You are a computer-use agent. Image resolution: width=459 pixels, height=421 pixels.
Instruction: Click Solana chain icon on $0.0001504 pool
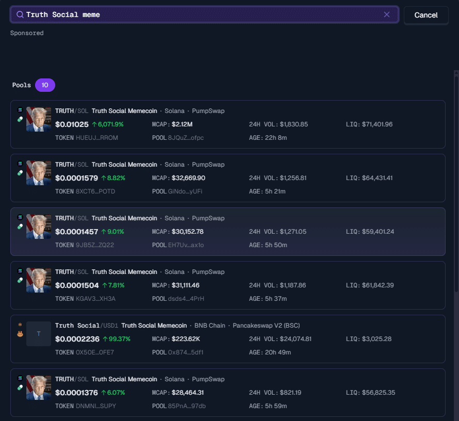point(20,271)
